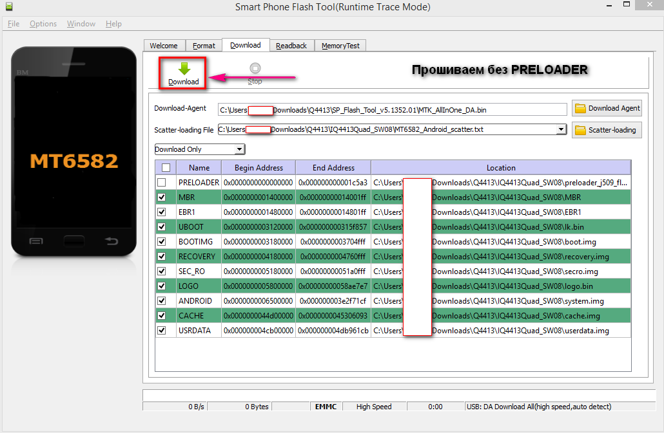
Task: Click the secro.img location cell
Action: coord(501,272)
